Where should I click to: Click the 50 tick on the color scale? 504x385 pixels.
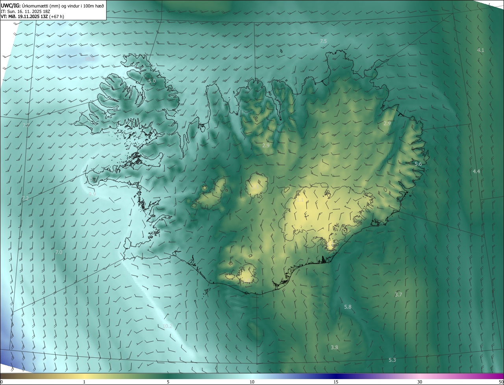coord(501,382)
